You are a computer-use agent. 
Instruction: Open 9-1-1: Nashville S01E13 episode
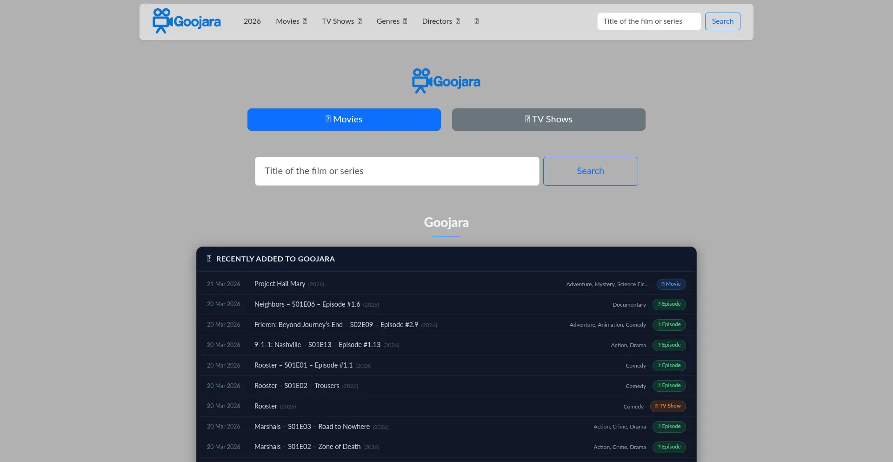(317, 345)
